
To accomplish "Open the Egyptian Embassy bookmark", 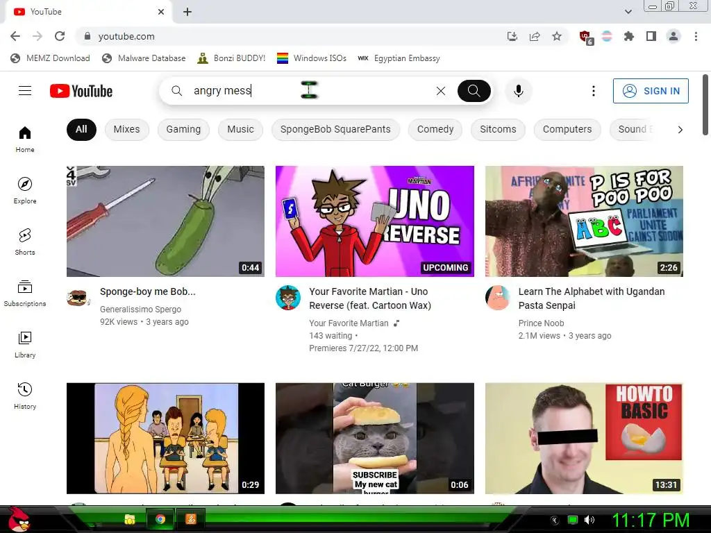I will (x=399, y=58).
